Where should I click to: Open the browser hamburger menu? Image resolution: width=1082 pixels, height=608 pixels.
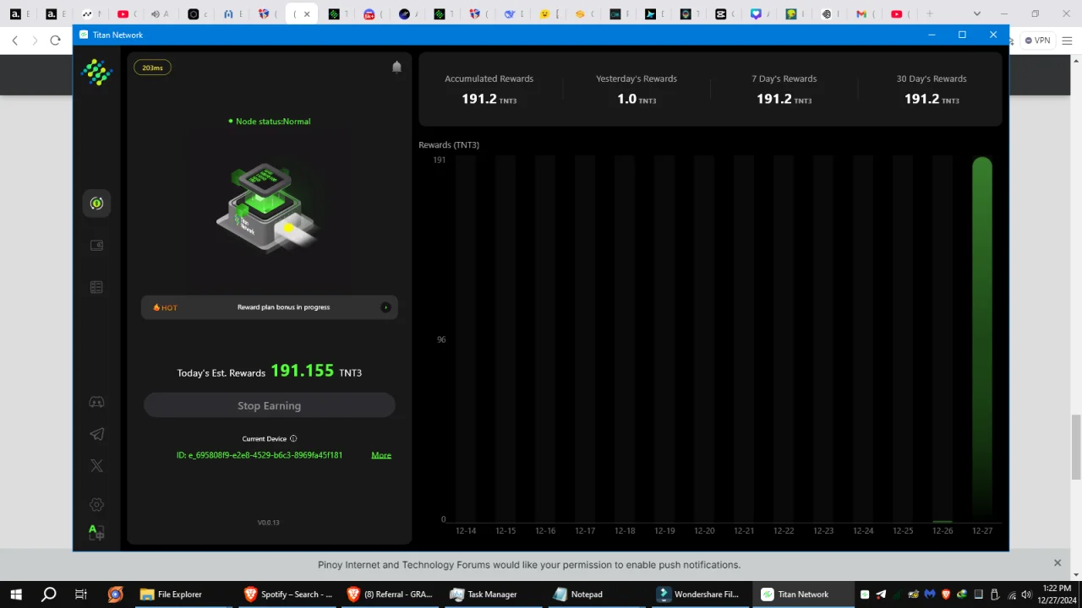coord(1067,41)
